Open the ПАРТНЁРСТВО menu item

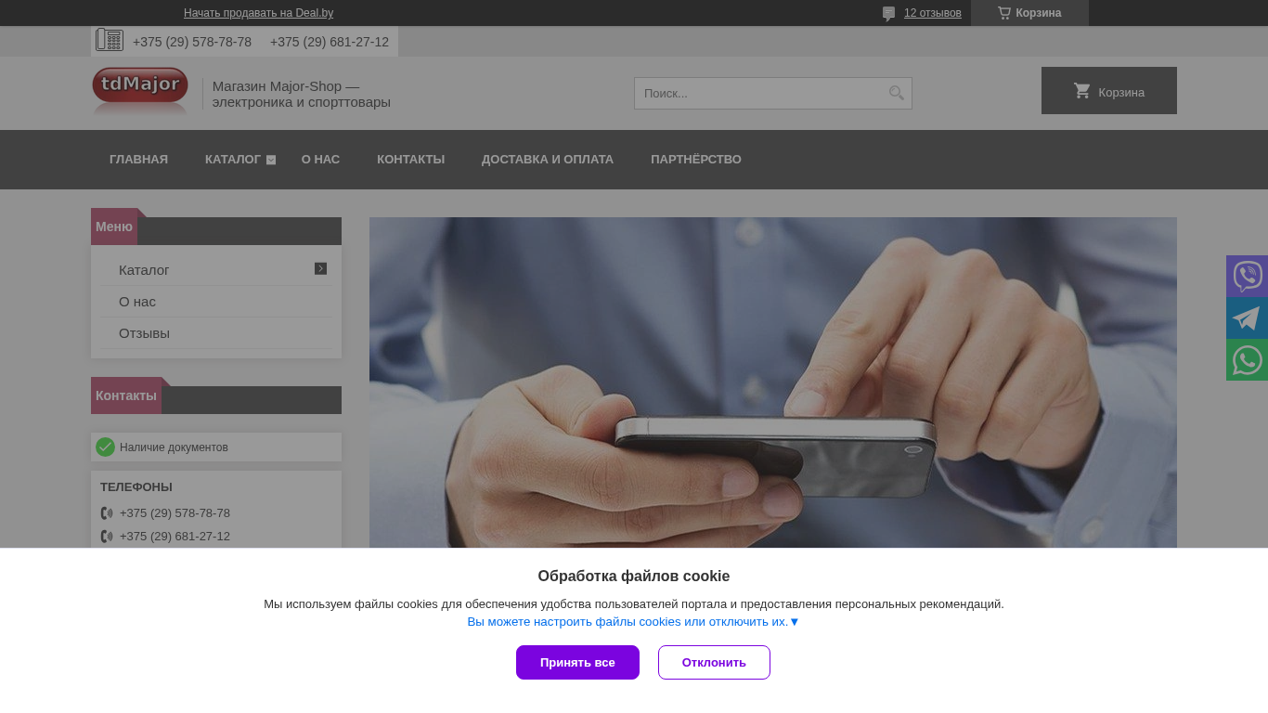(x=696, y=160)
